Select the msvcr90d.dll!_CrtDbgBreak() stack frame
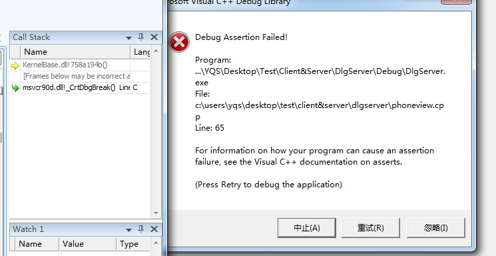The image size is (496, 256). click(80, 88)
